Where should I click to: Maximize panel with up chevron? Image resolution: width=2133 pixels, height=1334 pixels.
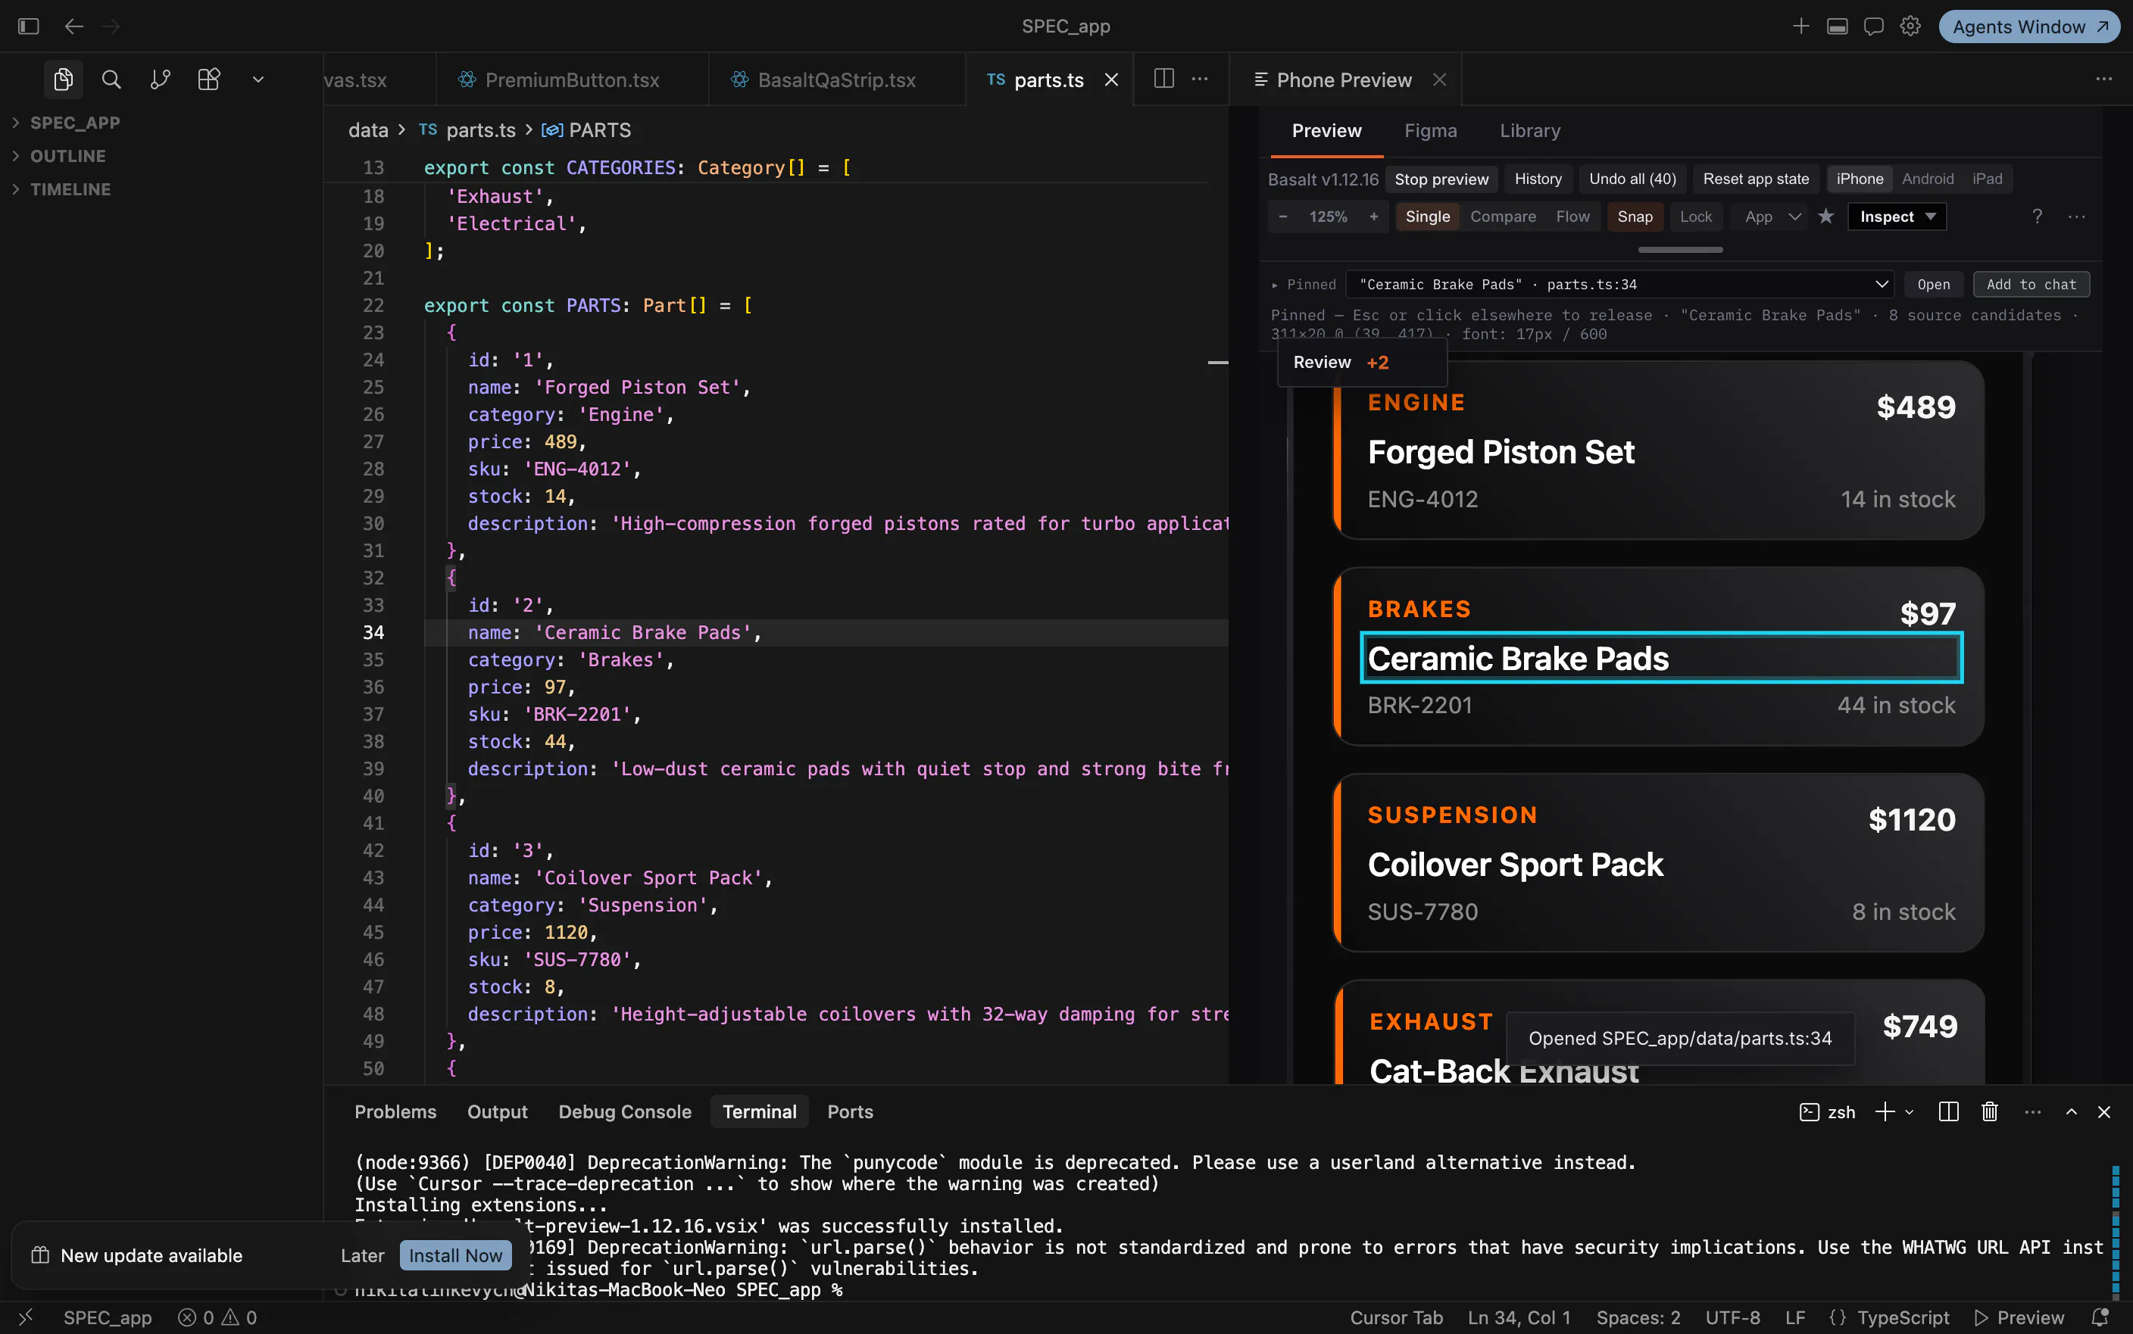coord(2070,1111)
